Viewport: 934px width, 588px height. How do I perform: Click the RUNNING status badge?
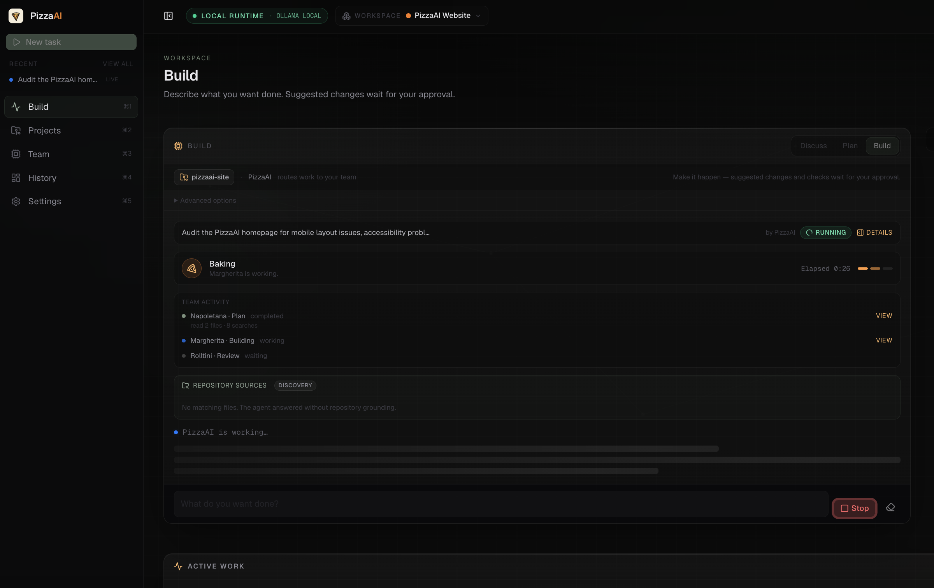[x=826, y=233]
